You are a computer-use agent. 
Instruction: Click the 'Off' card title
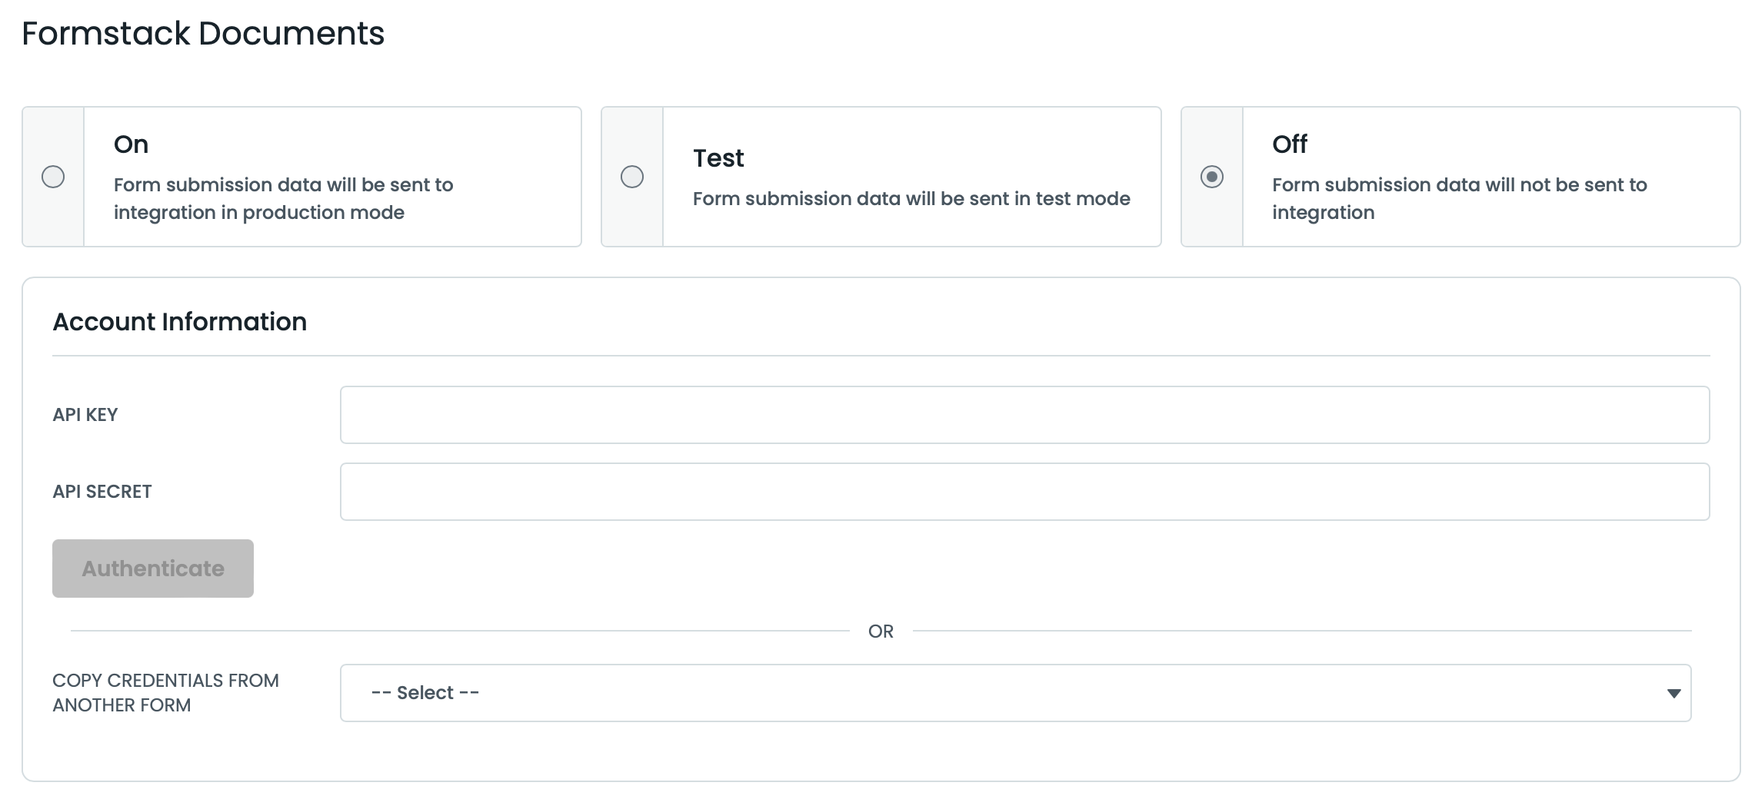tap(1290, 144)
